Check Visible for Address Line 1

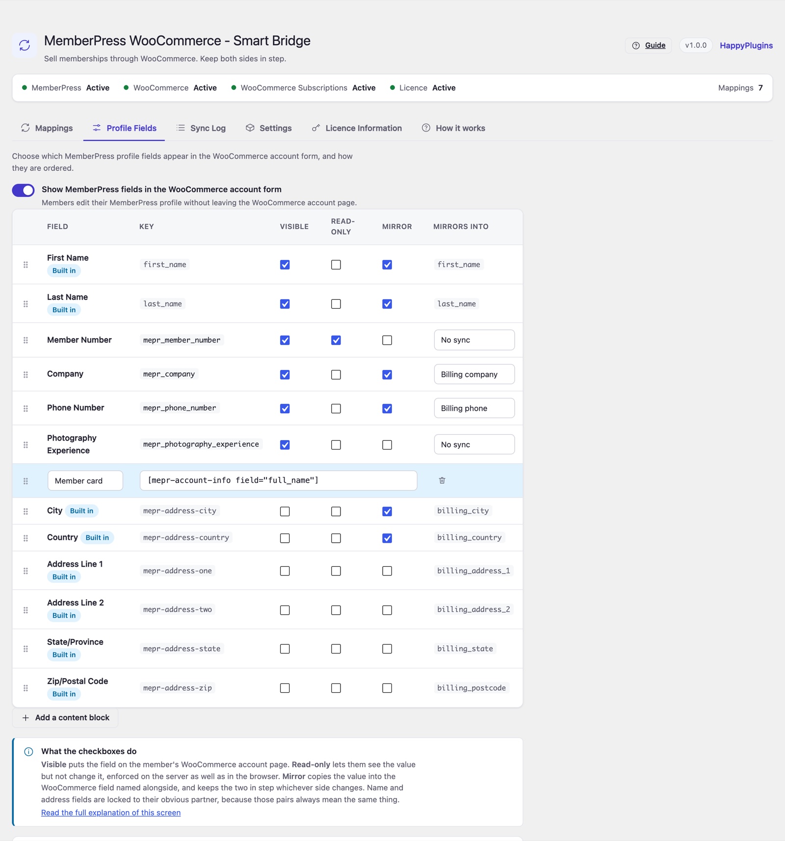coord(285,571)
